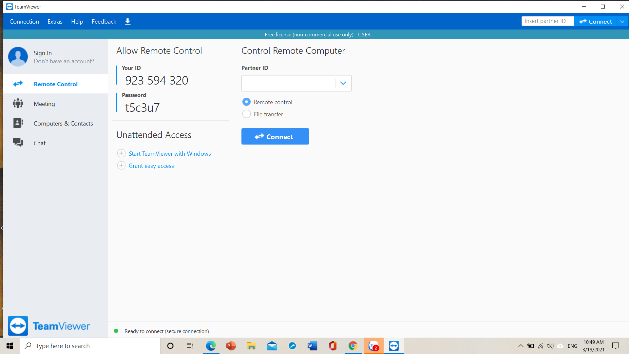Click the large blue Connect button
Screen dimensions: 629x354
point(275,136)
